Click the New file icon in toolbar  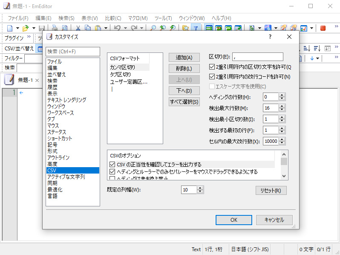(10, 28)
